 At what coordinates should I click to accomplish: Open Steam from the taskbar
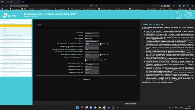coord(108,108)
